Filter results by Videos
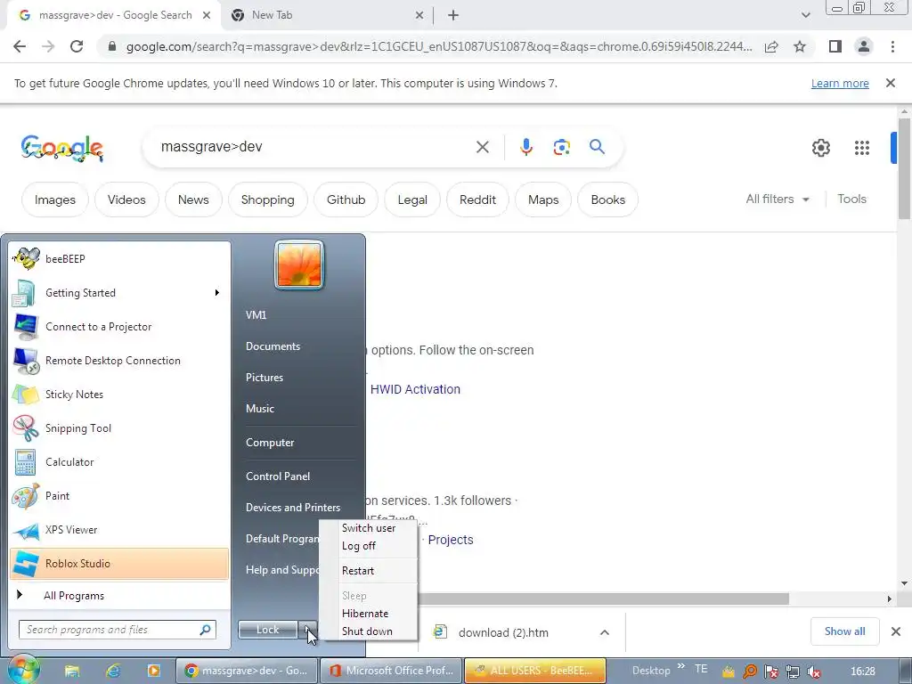Viewport: 912px width, 684px height. point(126,199)
